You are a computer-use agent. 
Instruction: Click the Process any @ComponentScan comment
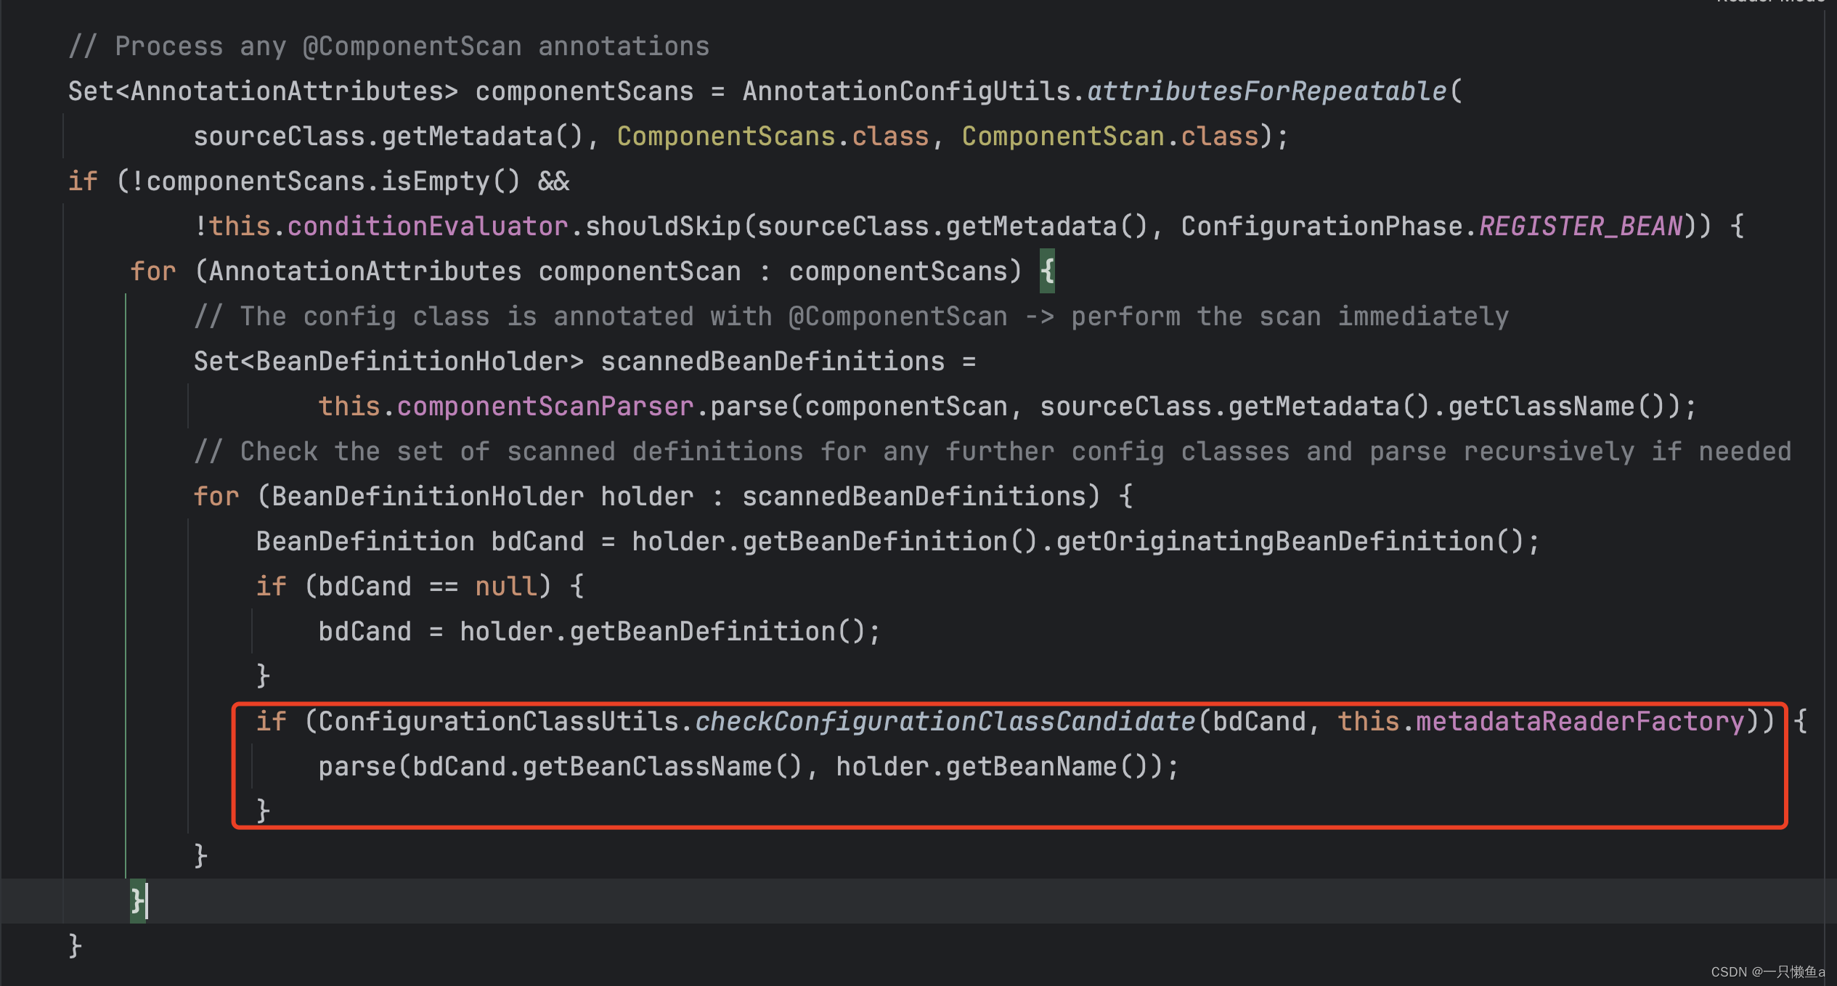pos(389,46)
